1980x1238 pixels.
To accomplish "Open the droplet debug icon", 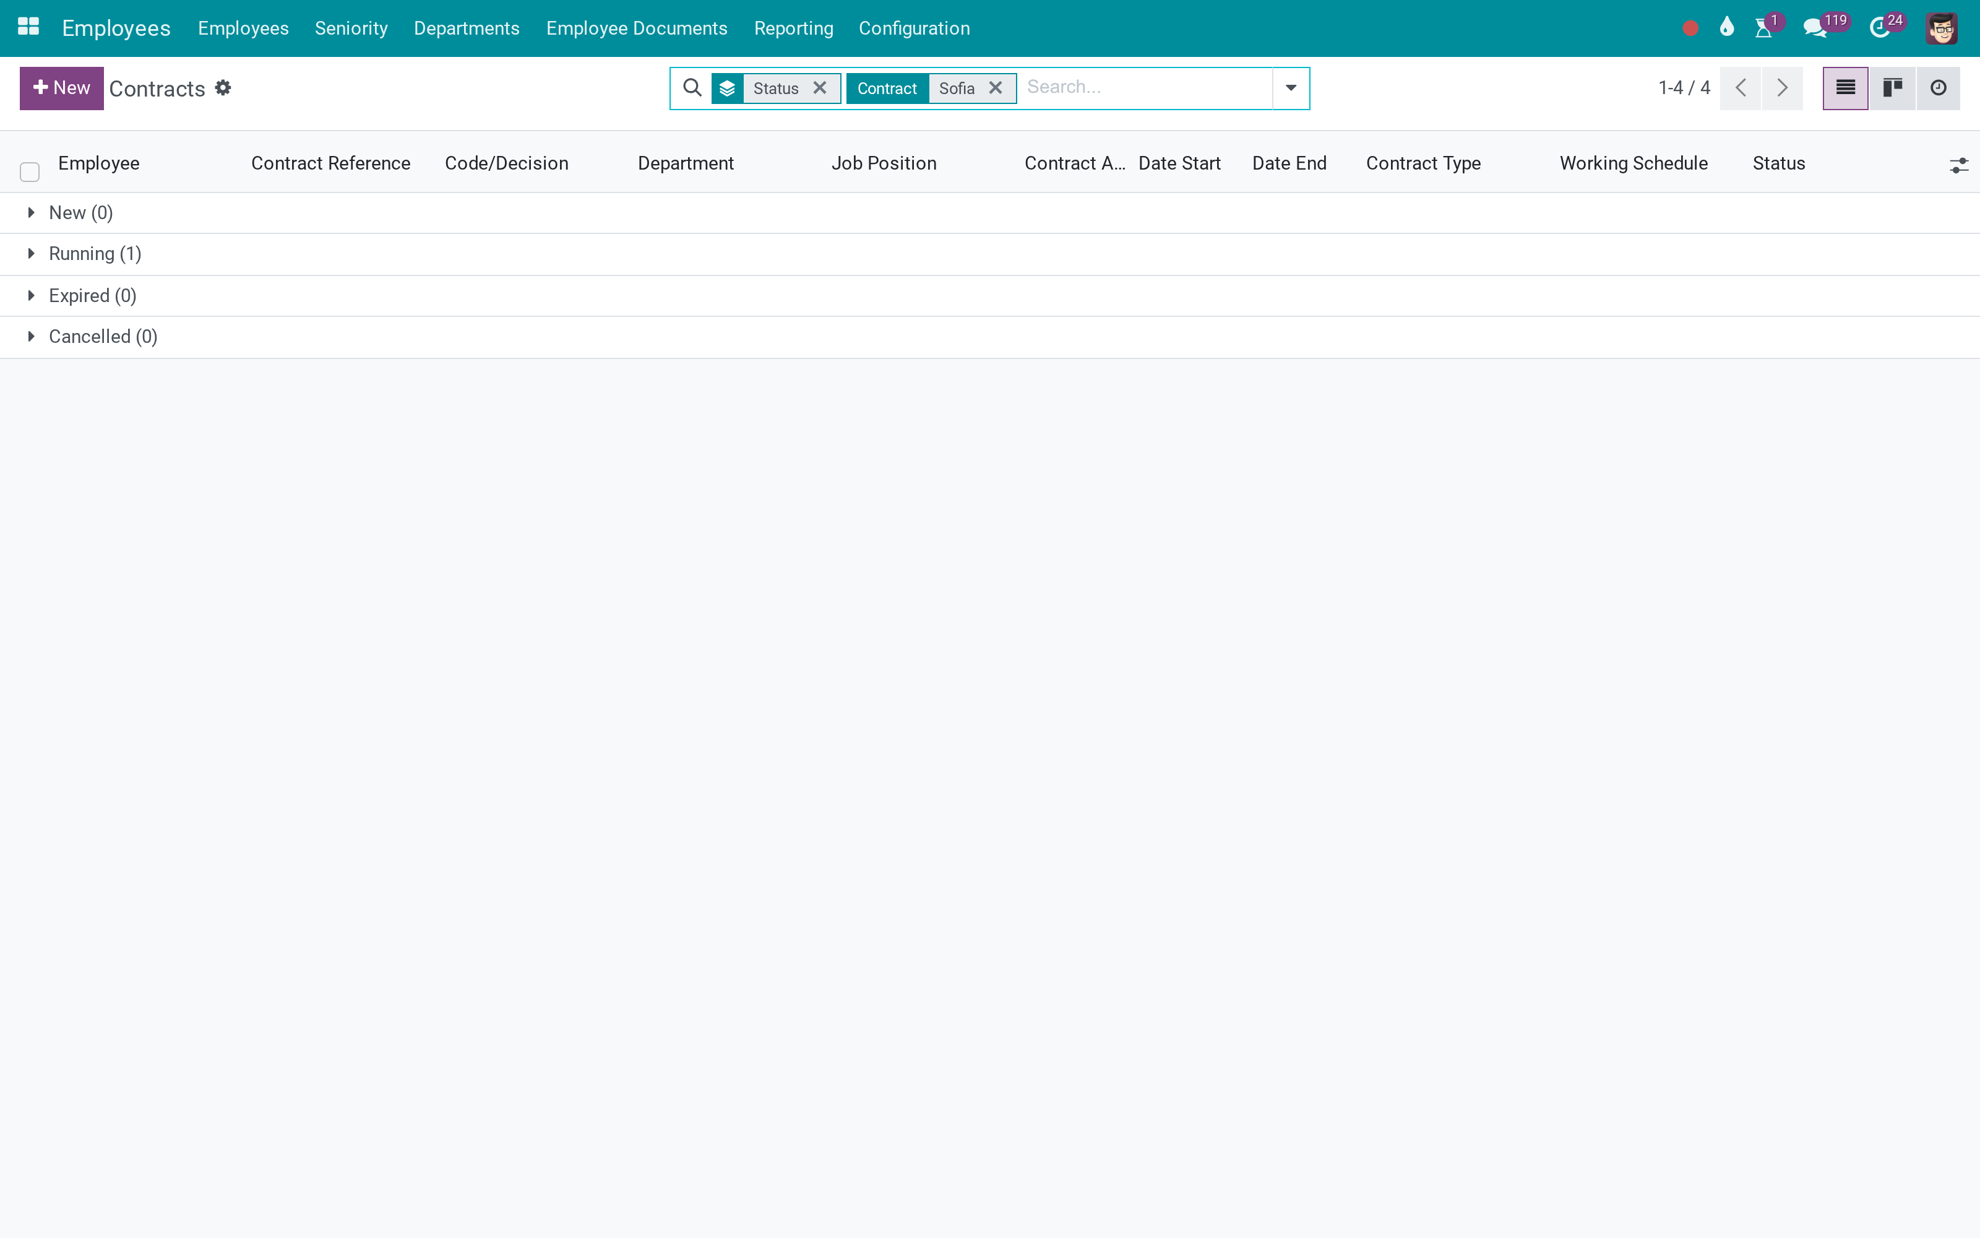I will coord(1727,28).
